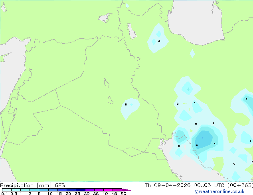Click the '(00+363)' forecast offset text
Screen dimensions: 253x195
tap(240, 185)
